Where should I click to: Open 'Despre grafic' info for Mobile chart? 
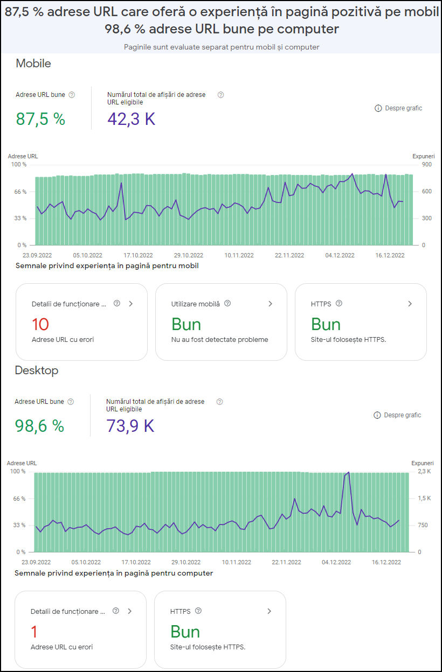pyautogui.click(x=398, y=108)
